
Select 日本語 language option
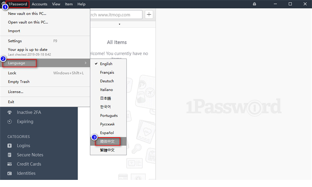pyautogui.click(x=108, y=98)
